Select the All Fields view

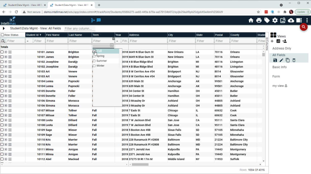point(279,55)
